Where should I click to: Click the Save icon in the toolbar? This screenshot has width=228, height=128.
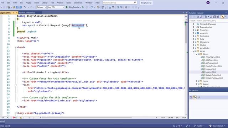pyautogui.click(x=17, y=7)
